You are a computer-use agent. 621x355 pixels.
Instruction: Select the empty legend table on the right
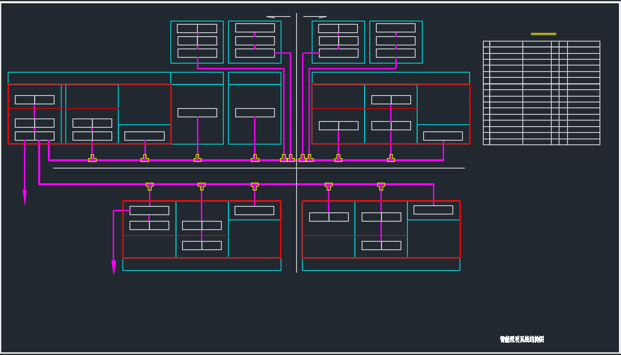click(541, 93)
